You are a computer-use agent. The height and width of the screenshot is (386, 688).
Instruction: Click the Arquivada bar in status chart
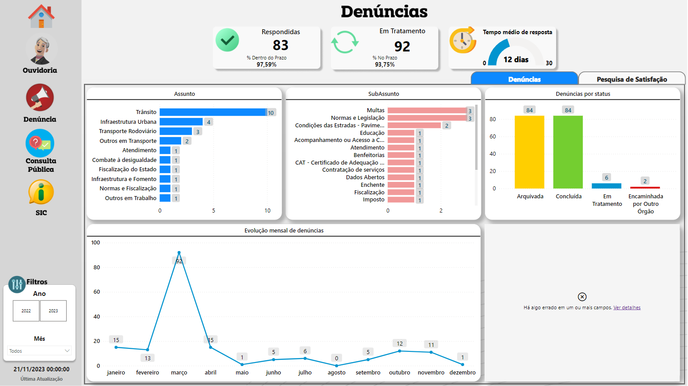click(529, 151)
